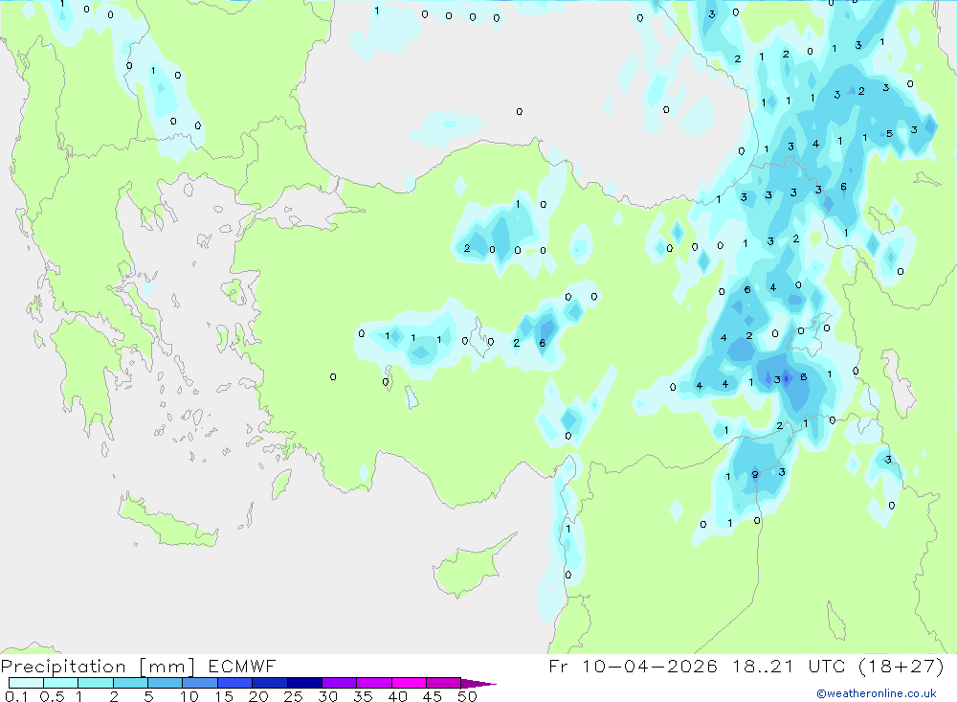Click the '30' legend label

[x=327, y=696]
